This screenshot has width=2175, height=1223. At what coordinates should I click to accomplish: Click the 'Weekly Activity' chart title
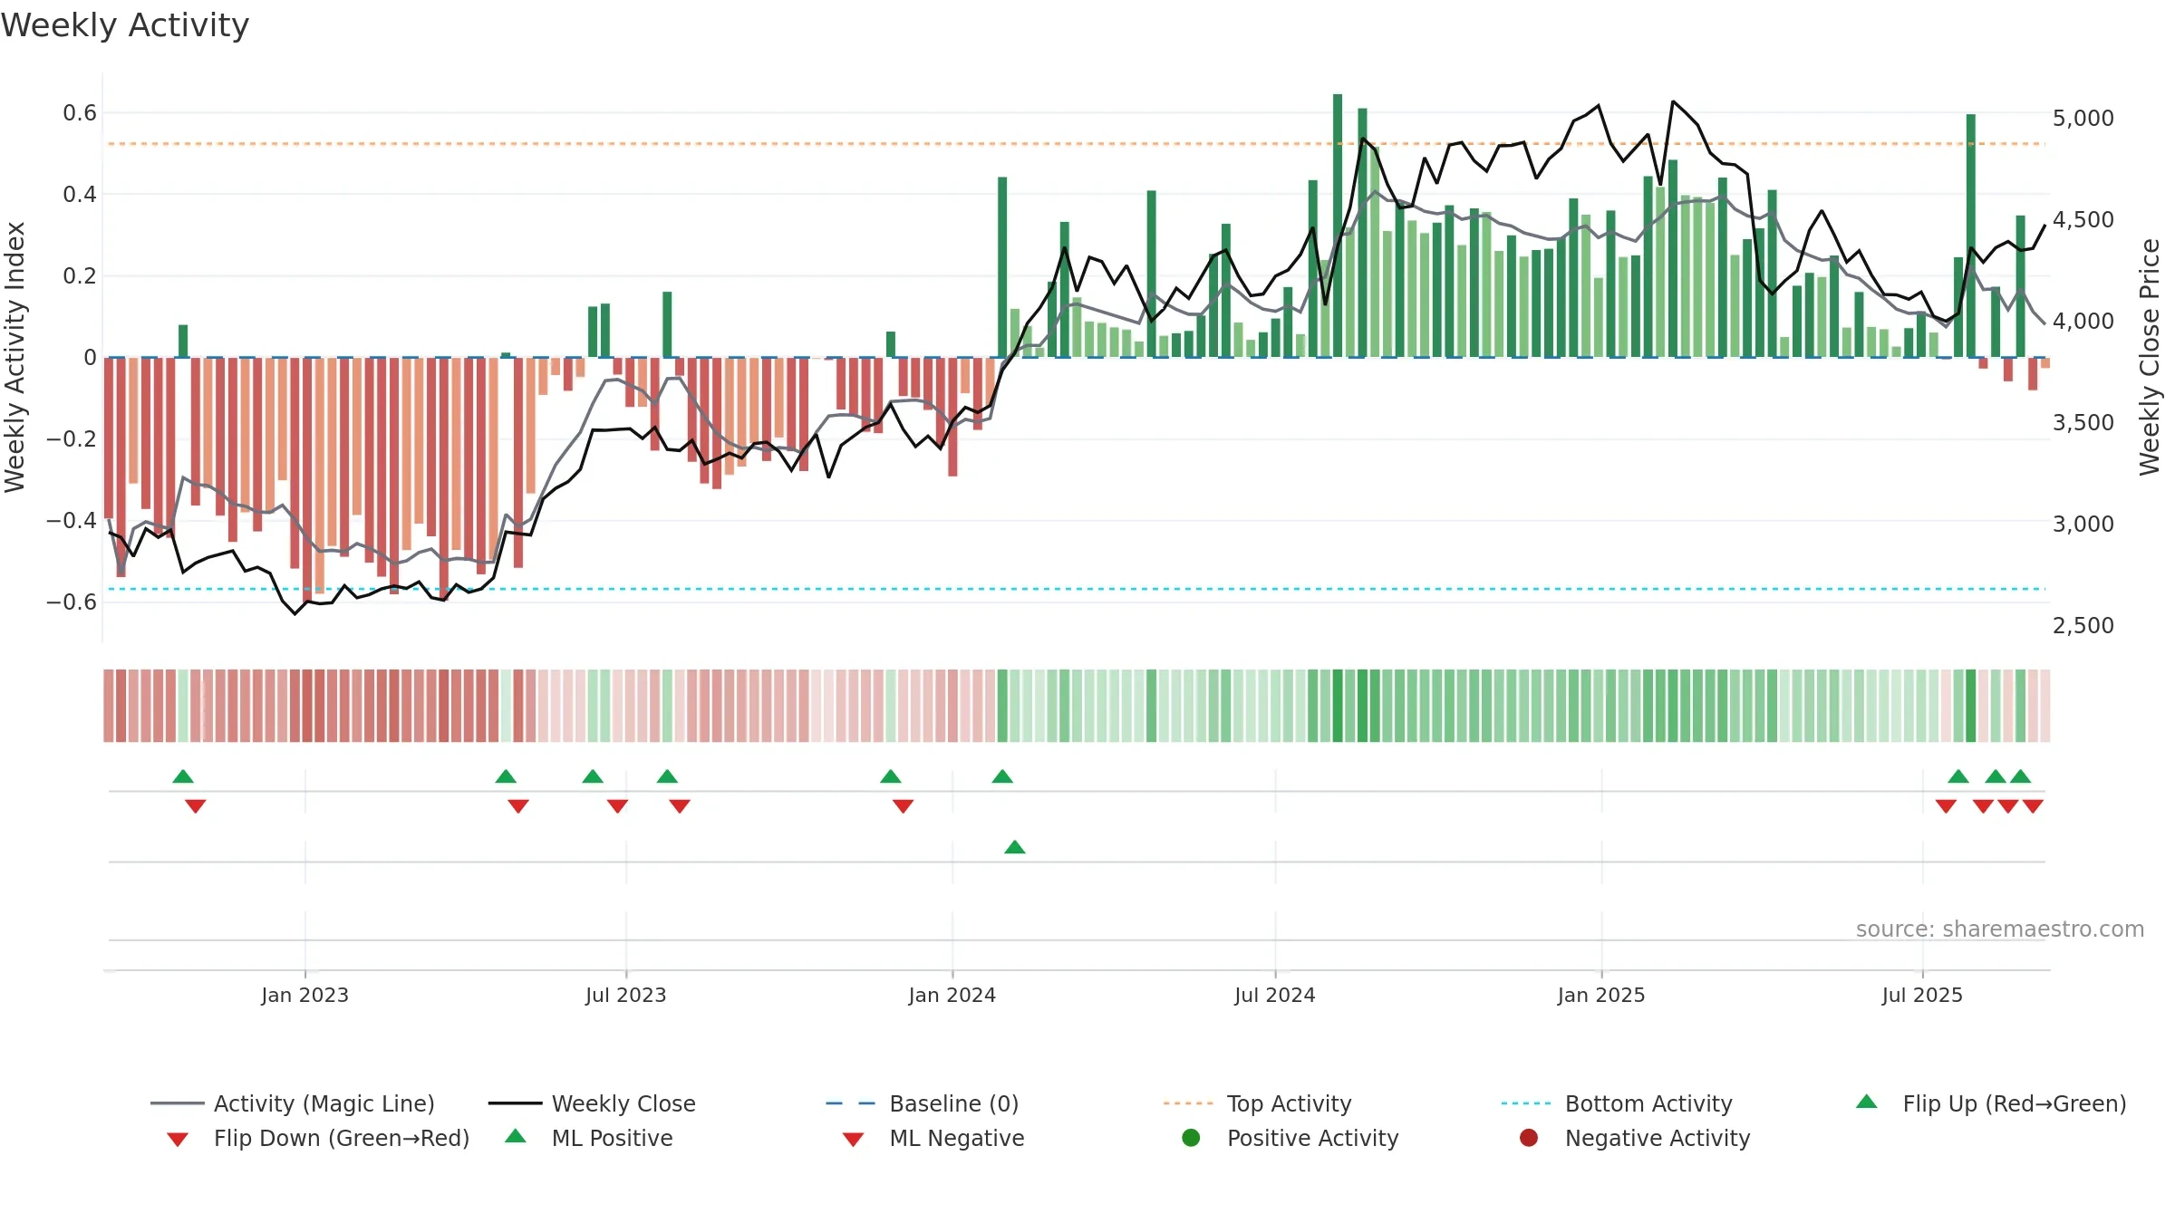click(125, 25)
